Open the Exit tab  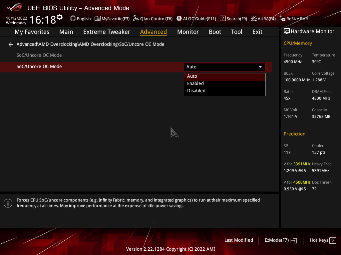click(257, 32)
